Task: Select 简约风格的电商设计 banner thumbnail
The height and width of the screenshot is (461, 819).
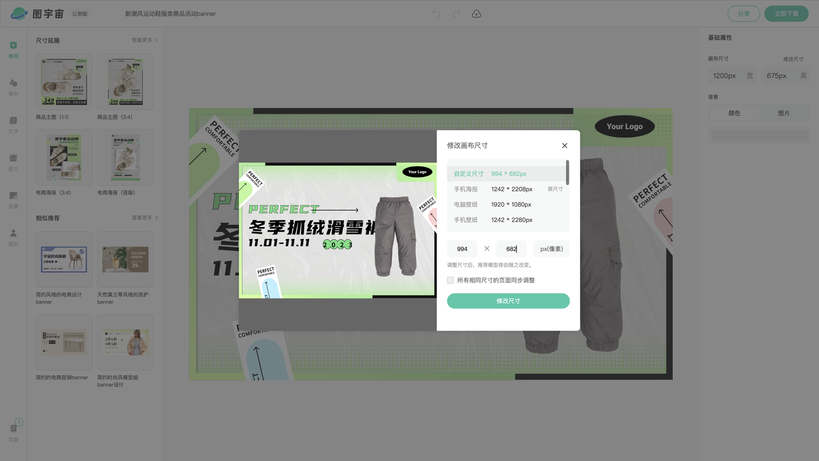Action: (64, 259)
